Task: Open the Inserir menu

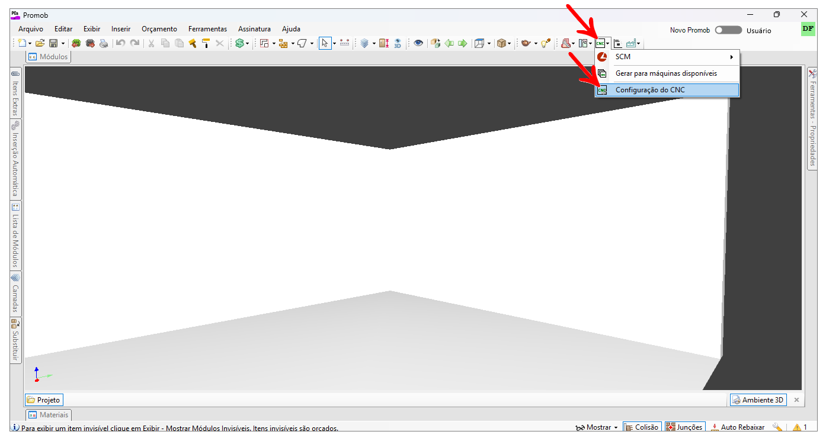Action: (x=121, y=28)
